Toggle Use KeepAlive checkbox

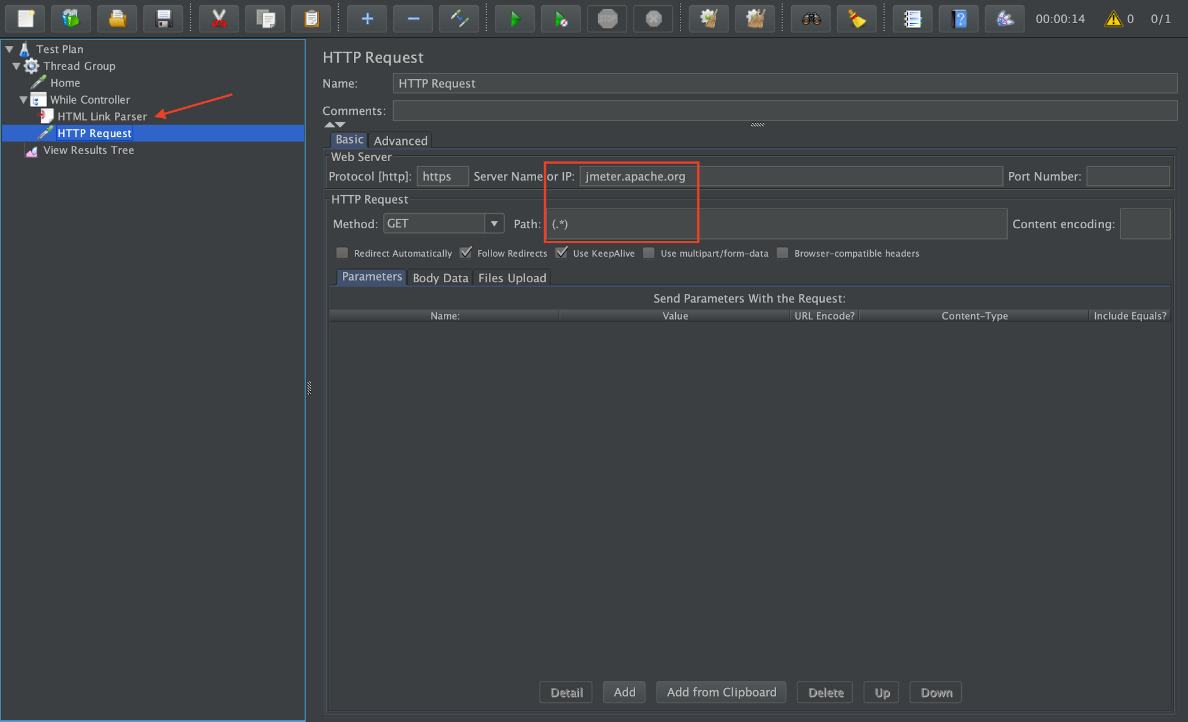561,253
